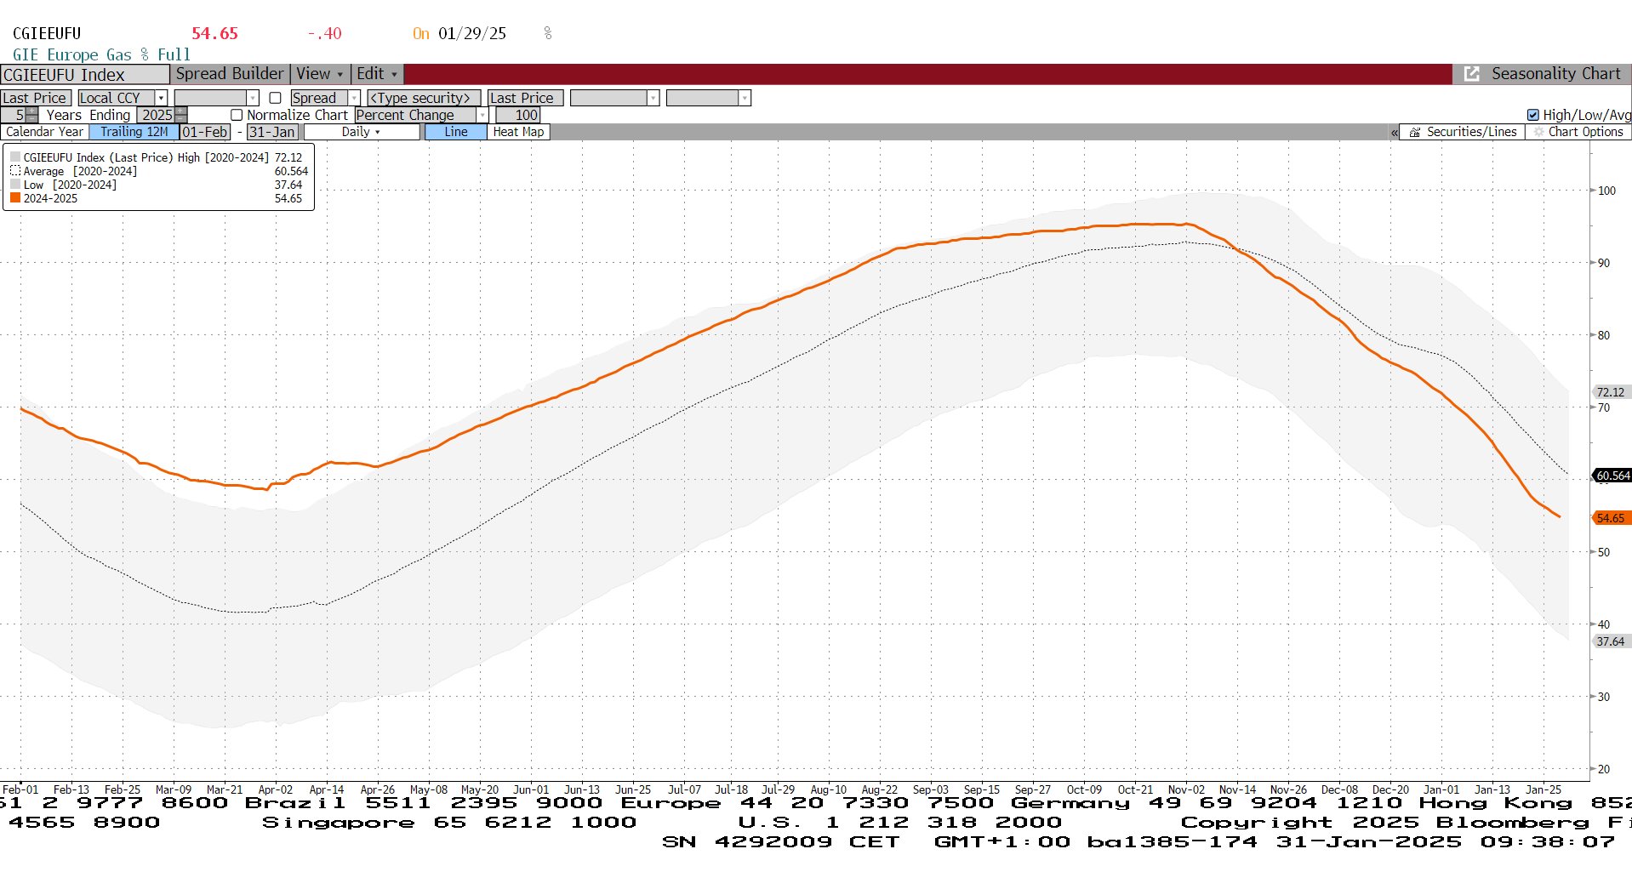This screenshot has height=889, width=1632.
Task: Increase the ending year 2025 with the plus stepper
Action: [181, 111]
